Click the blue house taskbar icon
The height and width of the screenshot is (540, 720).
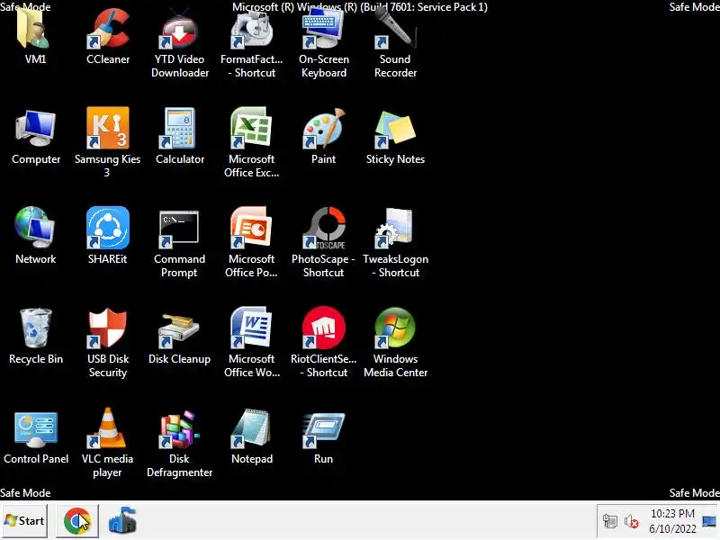122,521
